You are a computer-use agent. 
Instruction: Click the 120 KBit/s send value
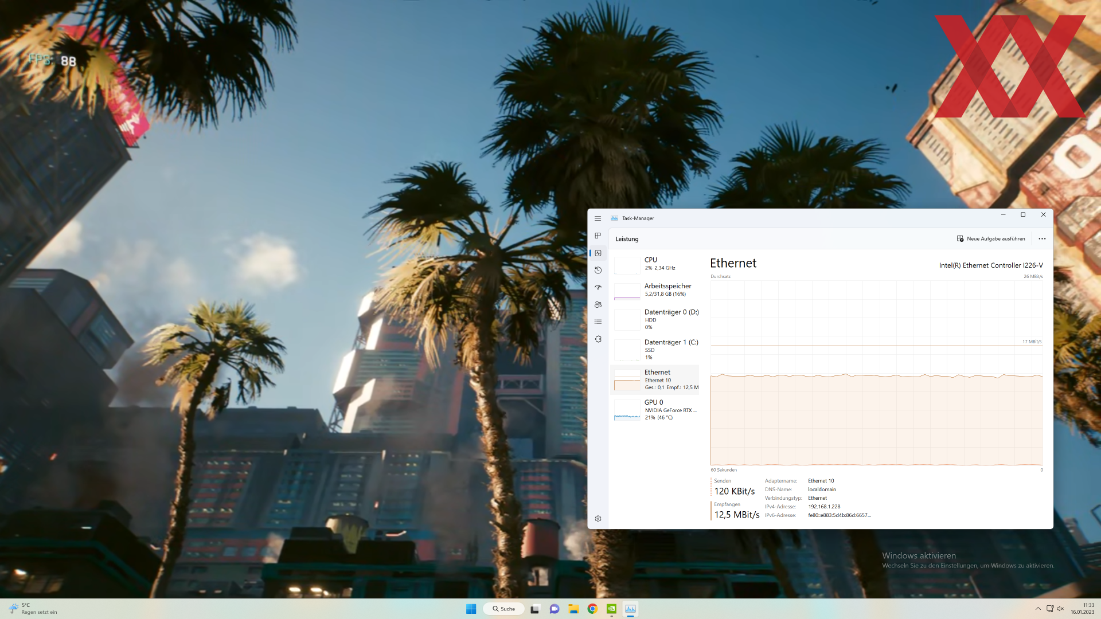tap(735, 491)
